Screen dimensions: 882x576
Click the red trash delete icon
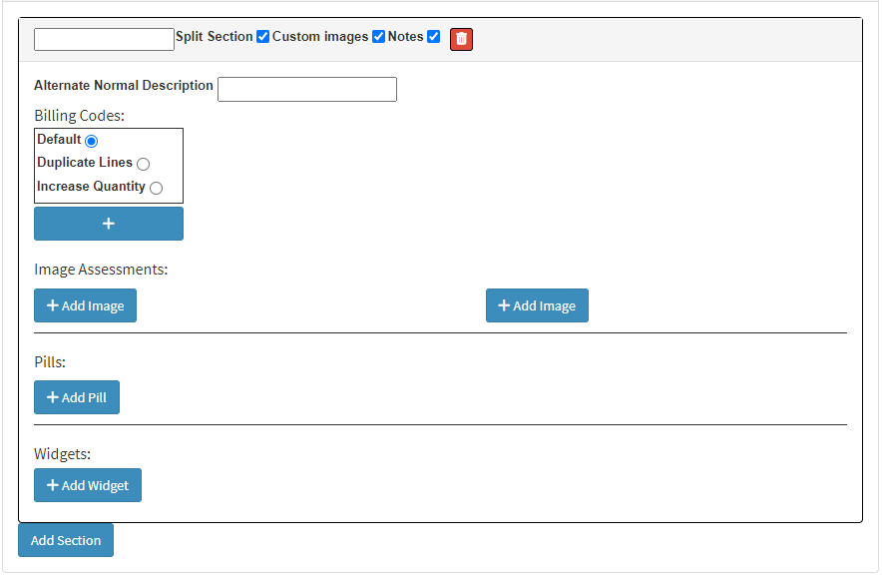coord(461,38)
